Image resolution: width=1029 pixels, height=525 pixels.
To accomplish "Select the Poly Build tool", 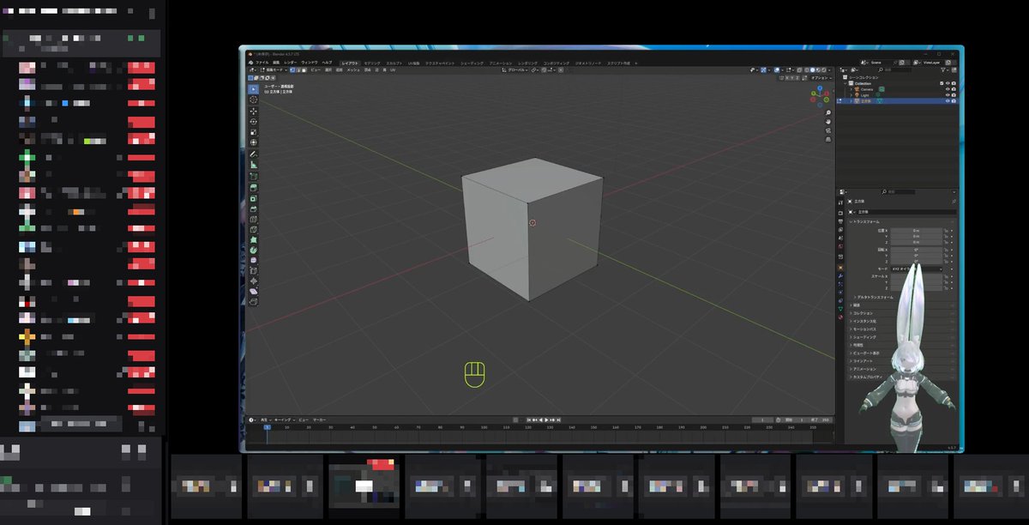I will tap(253, 240).
